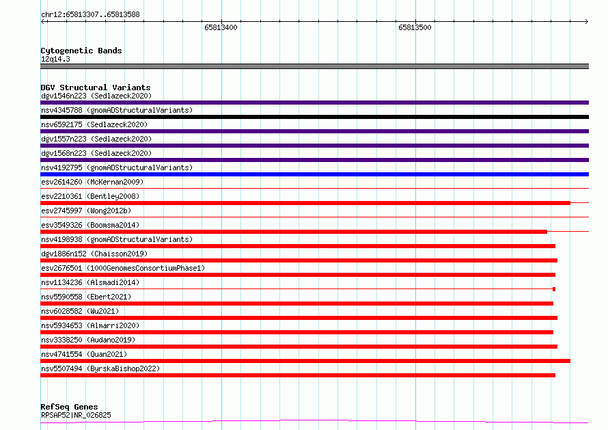Click the dgv1546n223 (Sedlazeck2020) variant label
Screen dimensions: 608x430
pyautogui.click(x=96, y=96)
